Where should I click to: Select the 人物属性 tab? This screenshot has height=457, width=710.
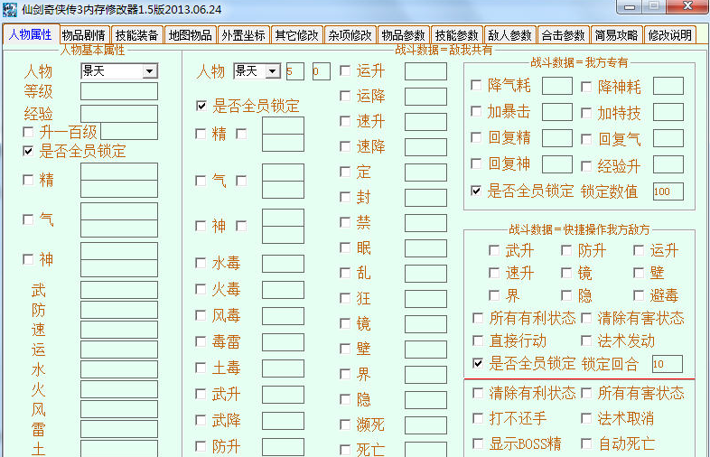point(31,34)
